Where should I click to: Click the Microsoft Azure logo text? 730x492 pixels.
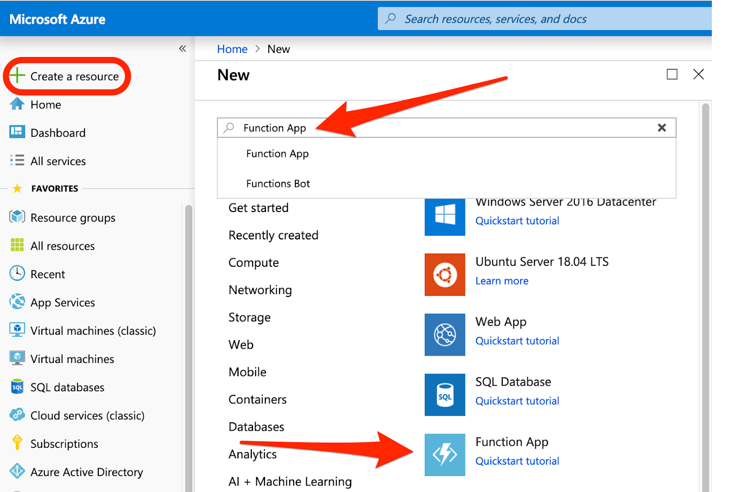coord(57,19)
